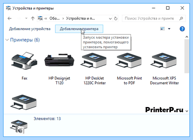193x140 pixels.
Task: Click the scrollbar down arrow
Action: pos(187,111)
